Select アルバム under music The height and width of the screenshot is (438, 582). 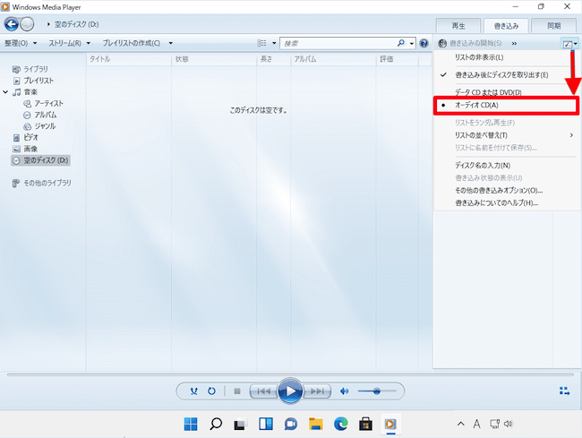coord(40,115)
